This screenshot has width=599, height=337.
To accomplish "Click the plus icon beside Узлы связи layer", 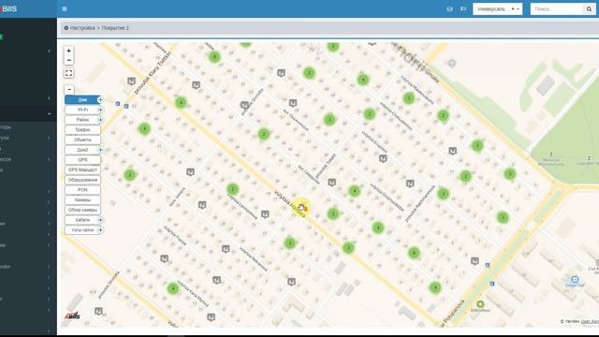I will pos(100,230).
